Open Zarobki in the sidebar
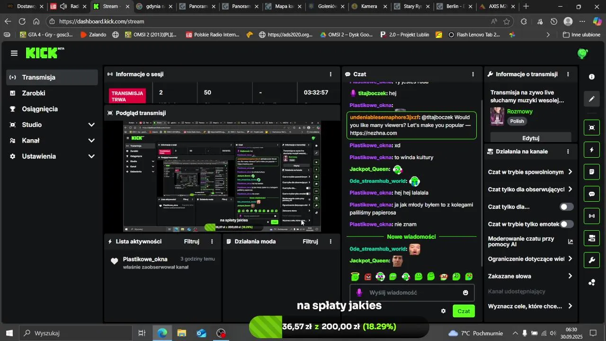Image resolution: width=606 pixels, height=341 pixels. [x=52, y=93]
